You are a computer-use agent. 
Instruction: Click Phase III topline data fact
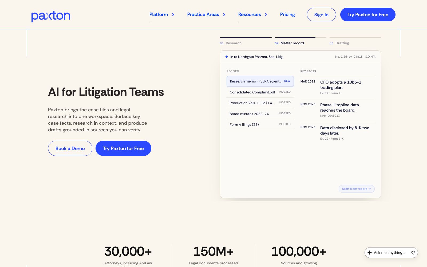[339, 108]
